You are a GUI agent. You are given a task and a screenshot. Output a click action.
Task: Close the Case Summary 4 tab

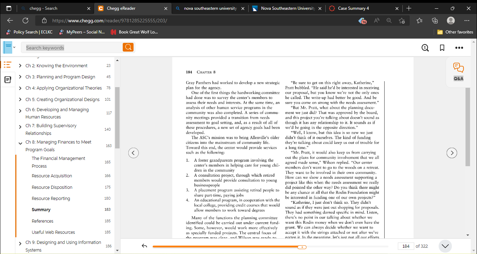coord(397,8)
